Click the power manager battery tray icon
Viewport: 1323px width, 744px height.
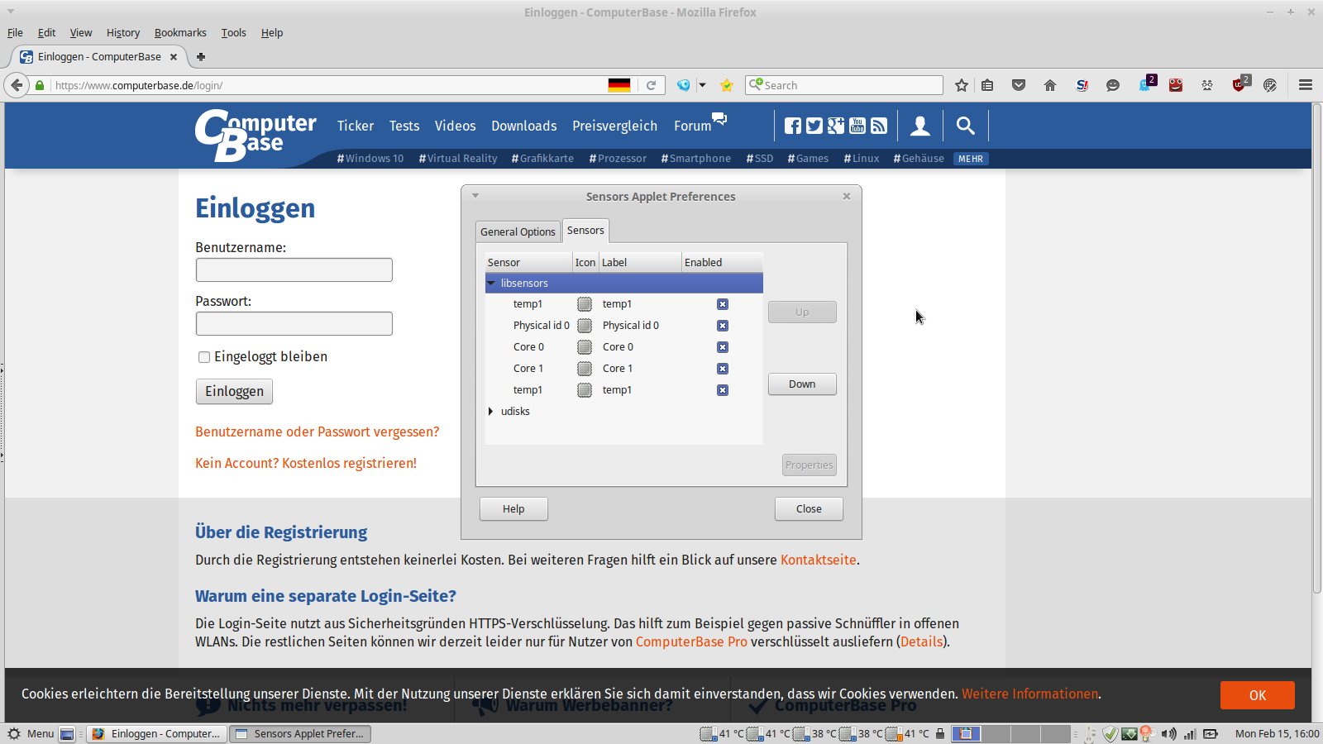click(x=1211, y=733)
